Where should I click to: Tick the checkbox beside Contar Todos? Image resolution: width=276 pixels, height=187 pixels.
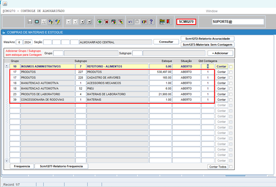231,167
